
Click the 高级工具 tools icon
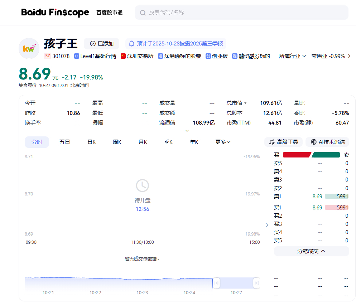click(272, 142)
